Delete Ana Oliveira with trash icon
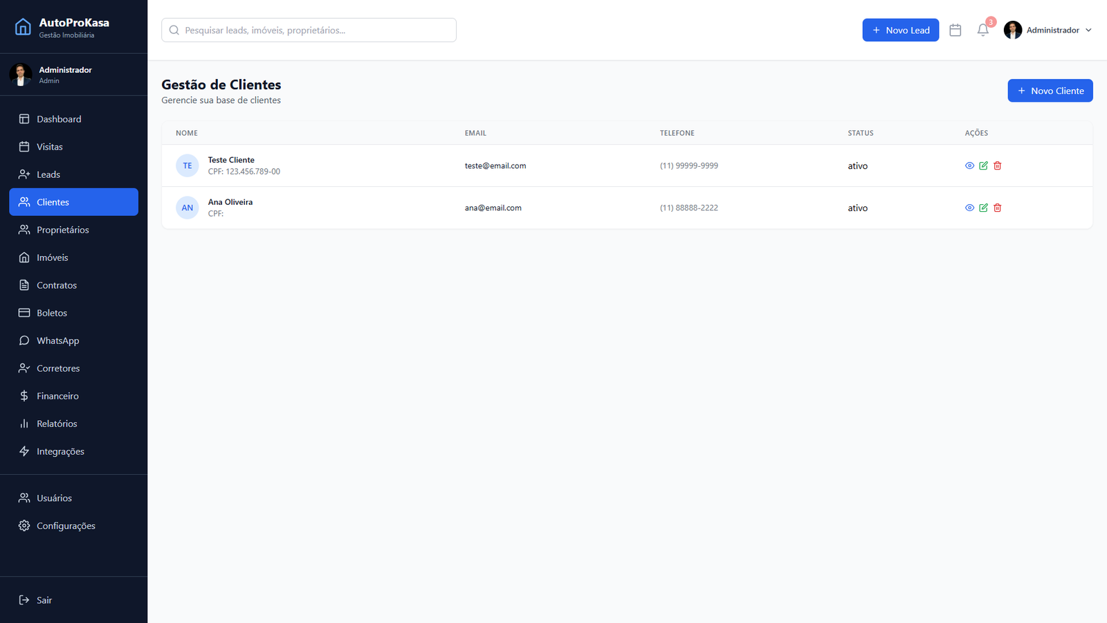The width and height of the screenshot is (1107, 623). click(x=997, y=208)
